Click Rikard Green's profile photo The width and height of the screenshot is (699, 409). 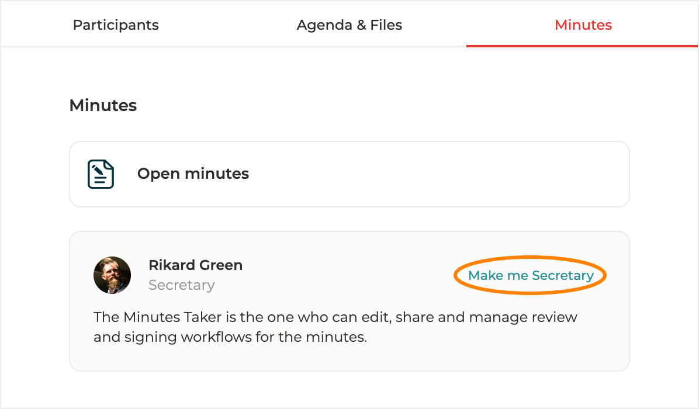pos(112,275)
